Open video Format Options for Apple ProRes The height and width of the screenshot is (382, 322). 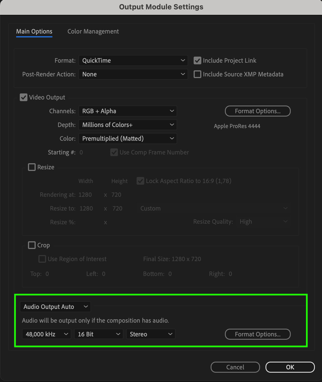pos(258,111)
